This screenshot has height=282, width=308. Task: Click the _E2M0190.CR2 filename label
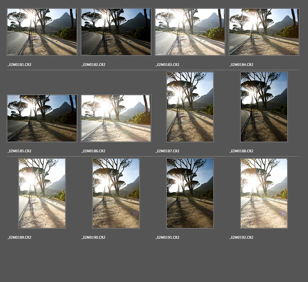click(94, 237)
